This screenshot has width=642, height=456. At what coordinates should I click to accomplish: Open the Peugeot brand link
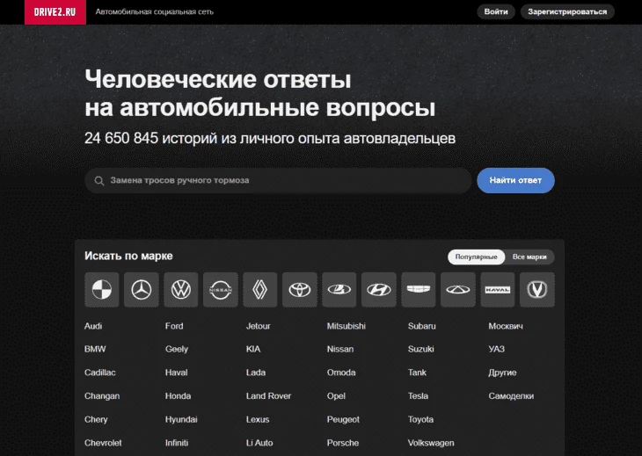click(x=343, y=419)
